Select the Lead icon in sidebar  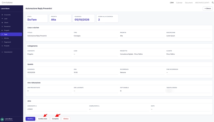[2, 18]
